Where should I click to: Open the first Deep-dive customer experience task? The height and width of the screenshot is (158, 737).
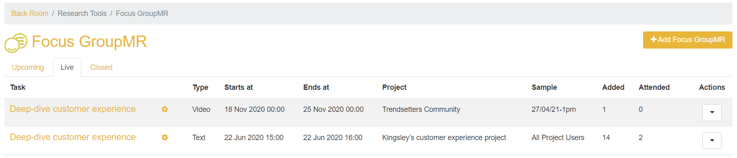tap(73, 109)
